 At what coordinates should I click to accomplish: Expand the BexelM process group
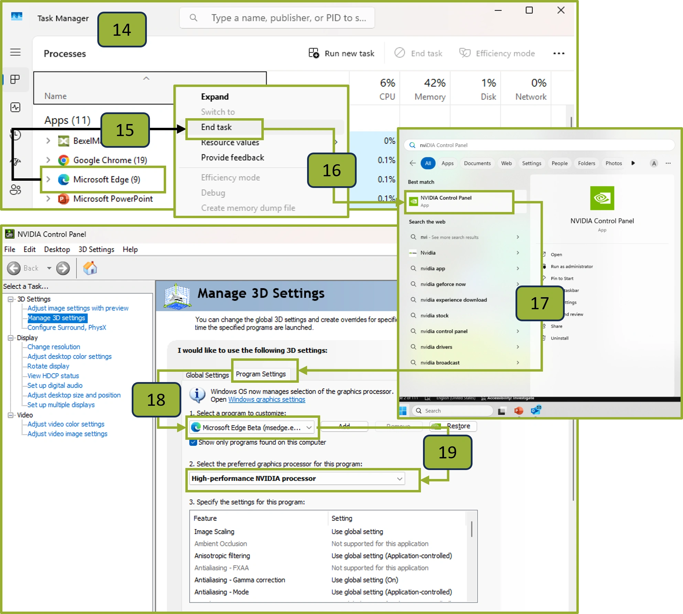[x=48, y=141]
